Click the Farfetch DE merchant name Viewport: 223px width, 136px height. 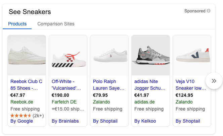tap(64, 102)
